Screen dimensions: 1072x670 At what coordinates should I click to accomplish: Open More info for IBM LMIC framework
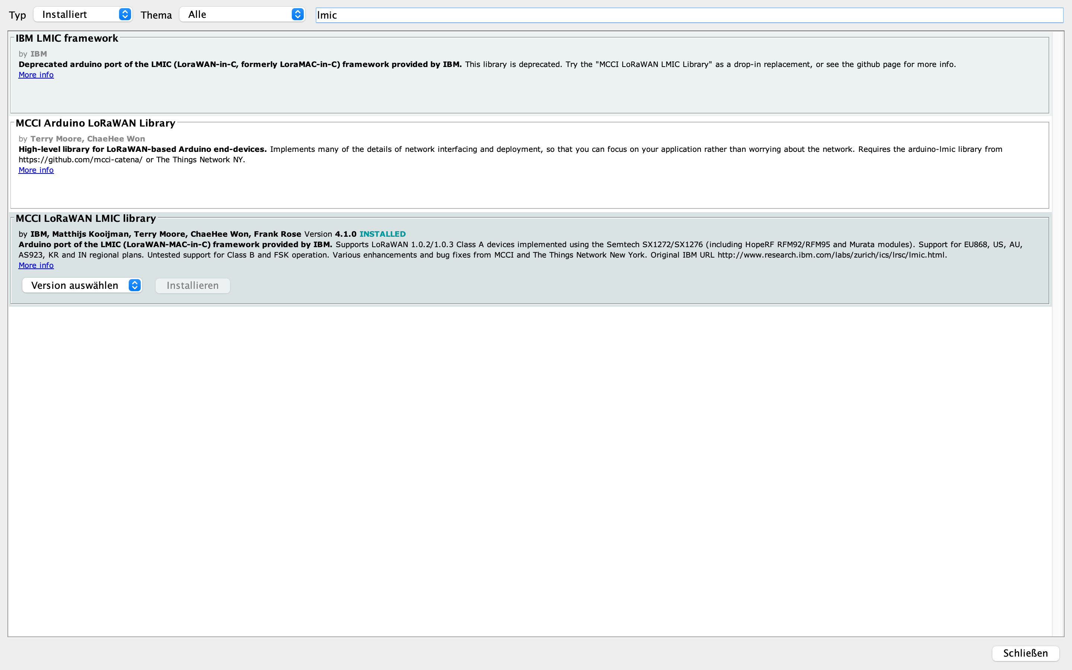(x=36, y=75)
